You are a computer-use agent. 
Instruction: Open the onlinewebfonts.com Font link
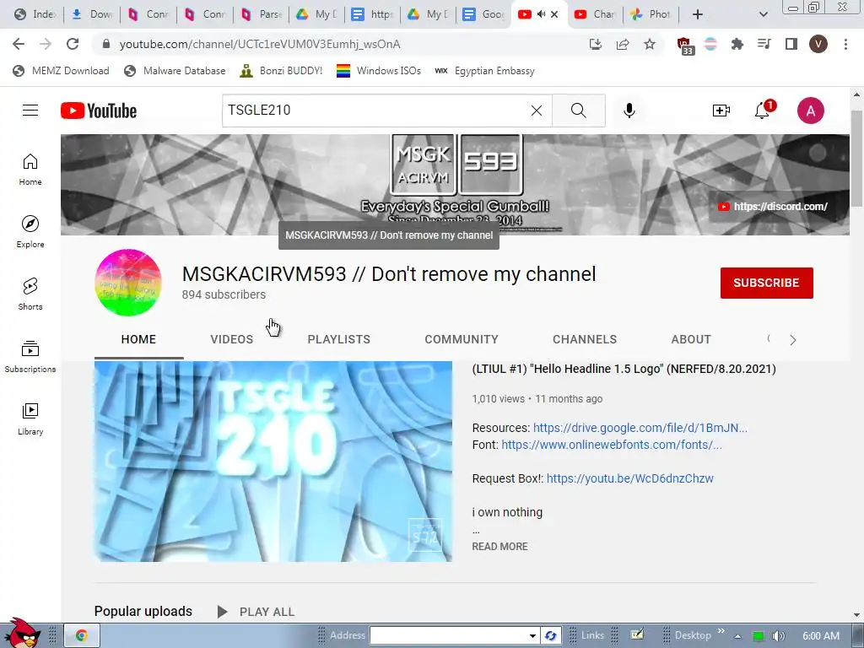point(612,445)
